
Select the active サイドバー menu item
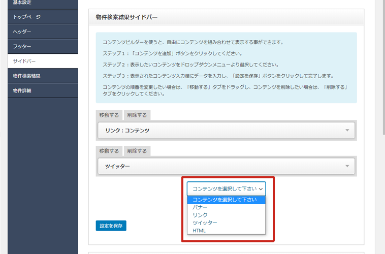[24, 61]
